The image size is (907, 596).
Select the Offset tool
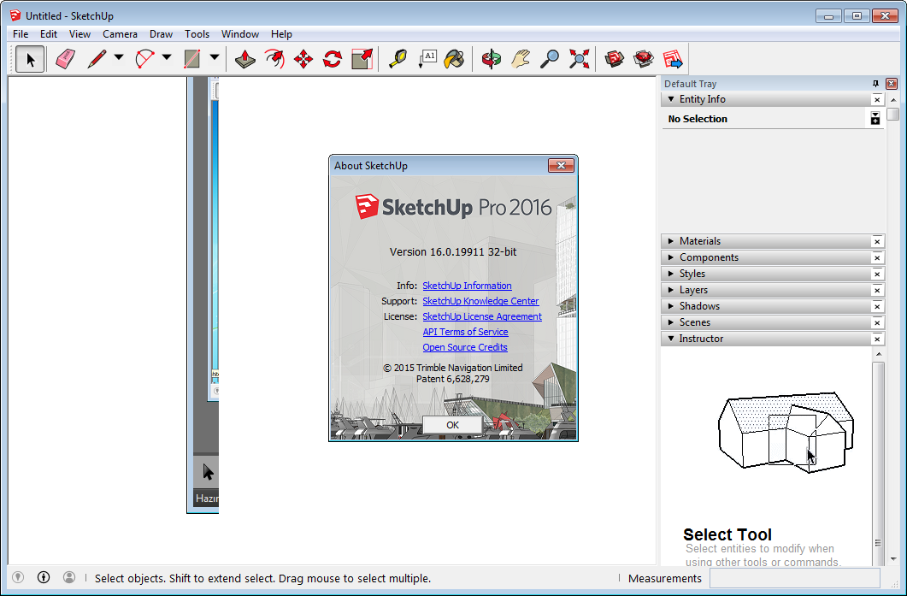[x=274, y=59]
